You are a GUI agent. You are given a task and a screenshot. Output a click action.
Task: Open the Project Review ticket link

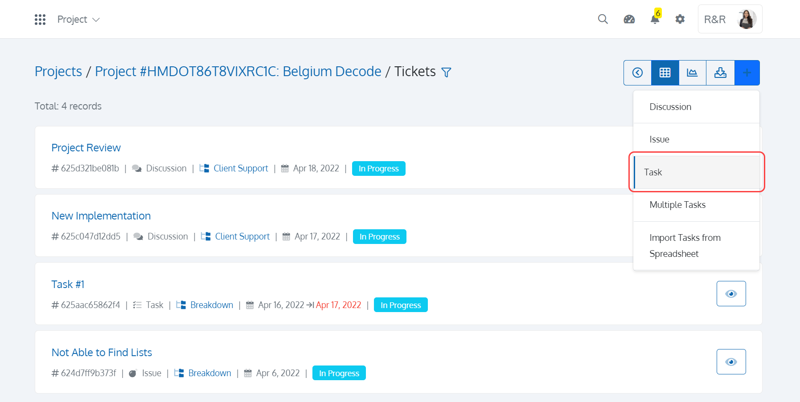[86, 148]
